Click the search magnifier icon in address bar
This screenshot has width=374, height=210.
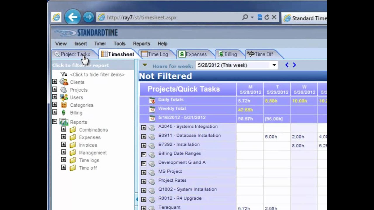pyautogui.click(x=245, y=17)
